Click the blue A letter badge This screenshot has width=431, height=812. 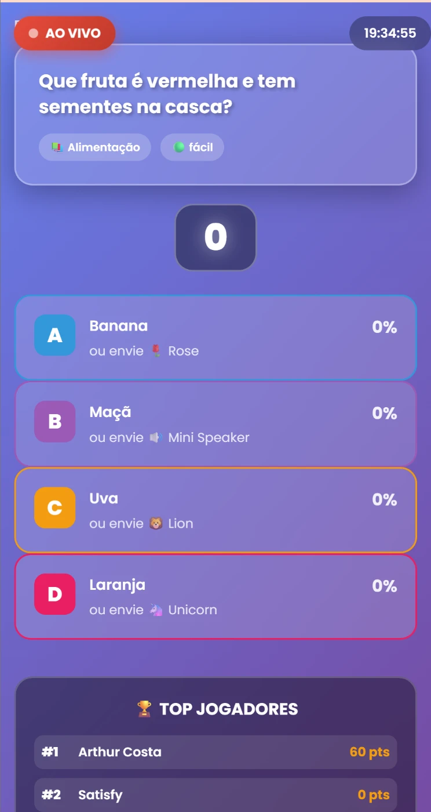pos(55,335)
